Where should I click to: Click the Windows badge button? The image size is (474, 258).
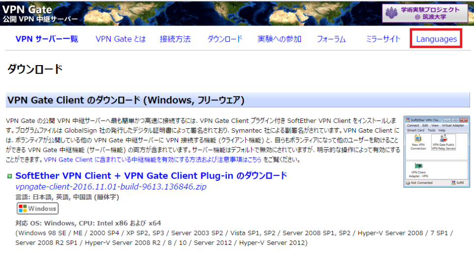coord(37,209)
